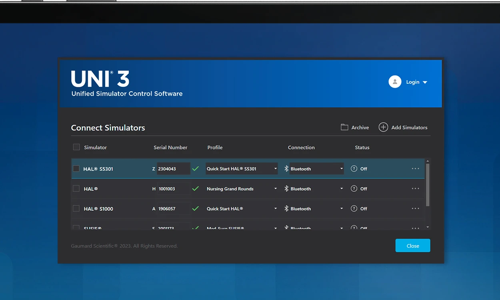The width and height of the screenshot is (500, 300).
Task: Check the HAL® S1000 simulator checkbox
Action: point(76,209)
